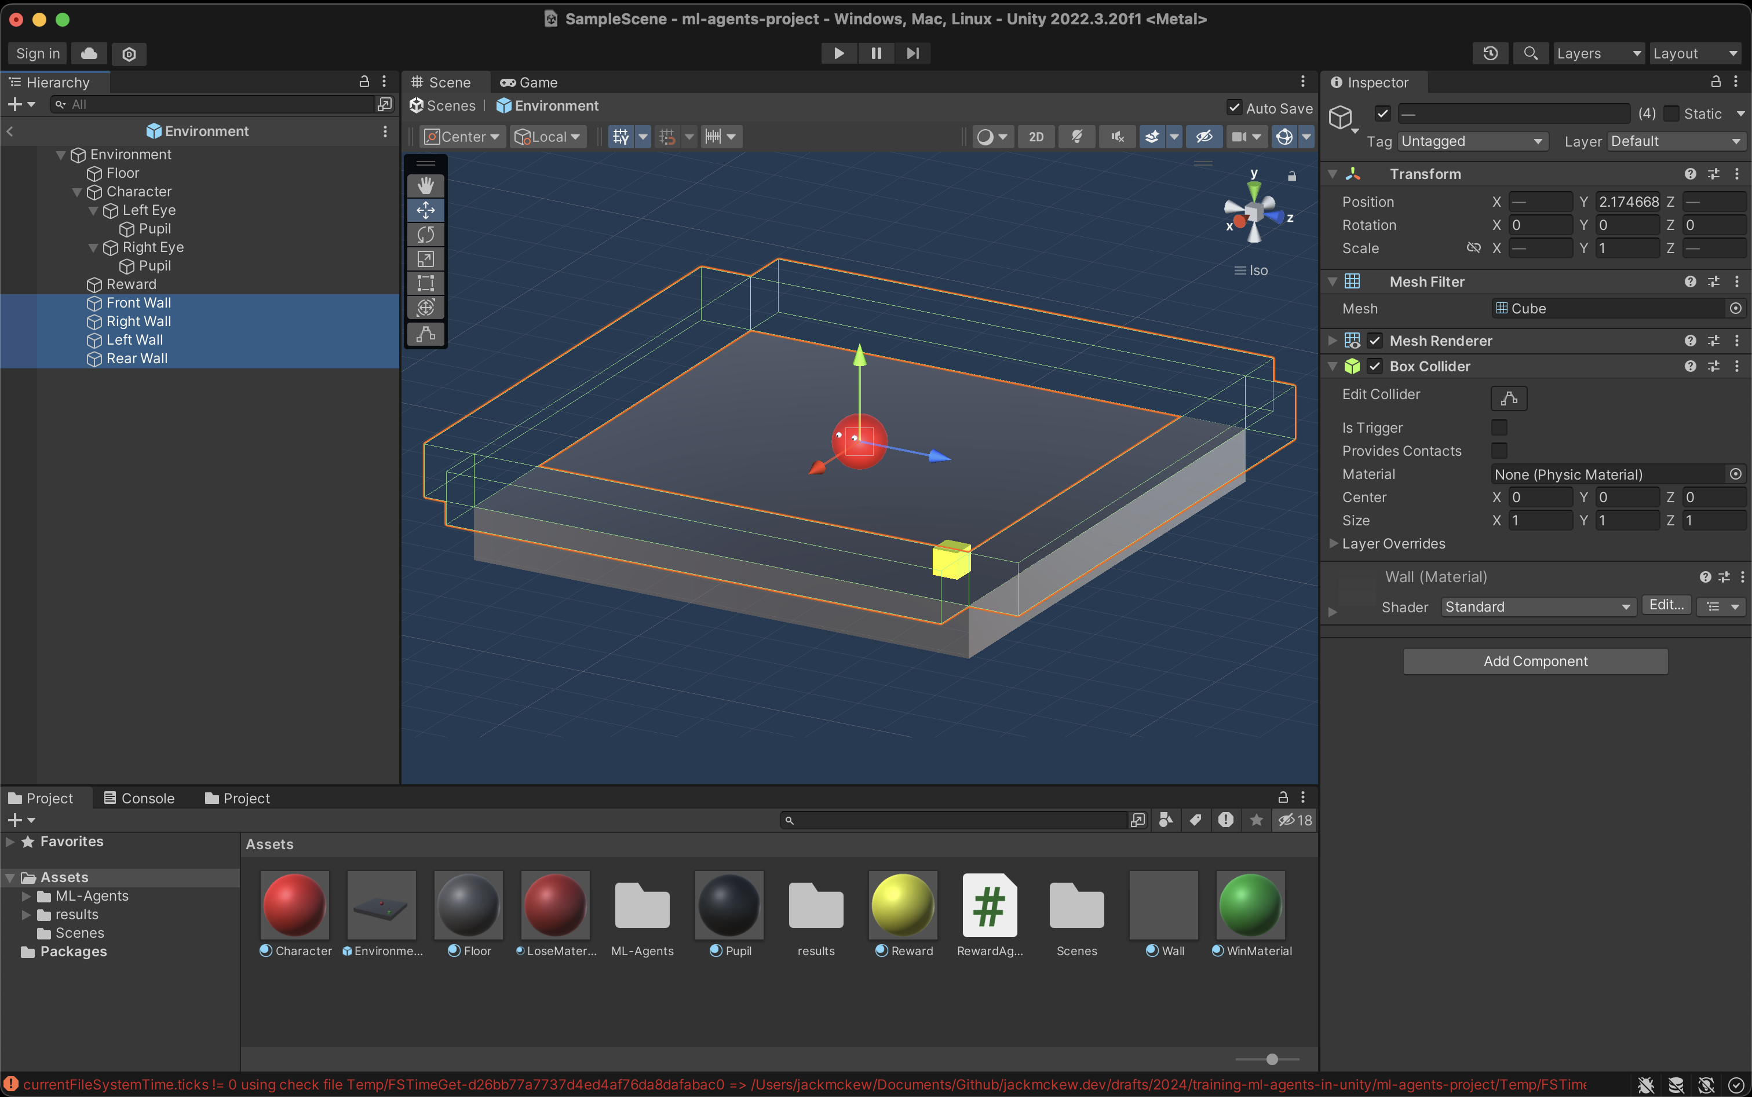The width and height of the screenshot is (1752, 1097).
Task: Toggle Auto Save checkbox
Action: [x=1234, y=107]
